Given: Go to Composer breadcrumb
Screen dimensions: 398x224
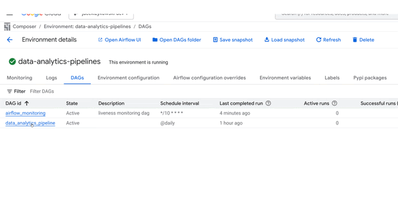Looking at the screenshot, I should coord(24,26).
